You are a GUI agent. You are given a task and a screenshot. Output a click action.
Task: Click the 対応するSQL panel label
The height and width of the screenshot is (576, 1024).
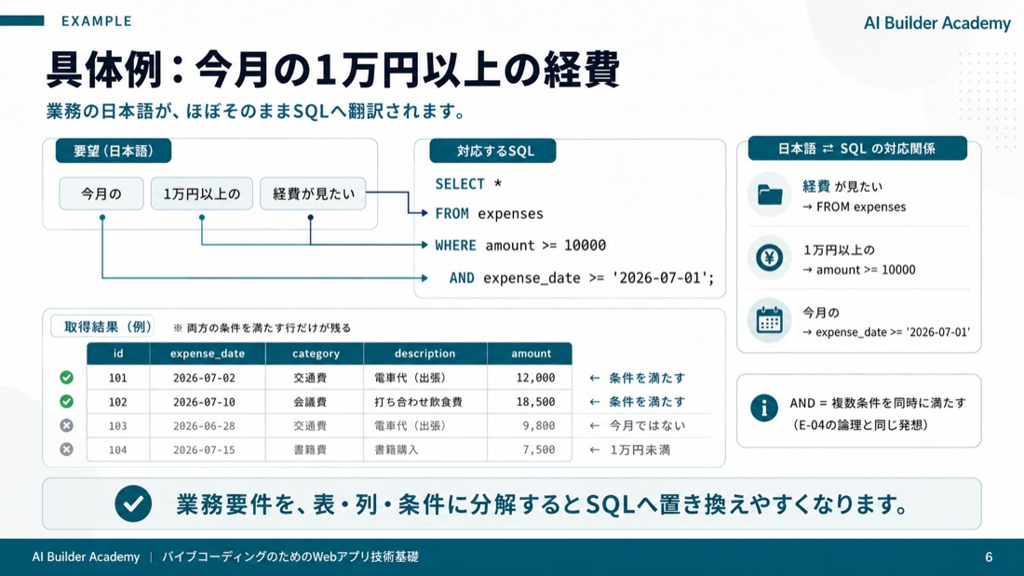tap(493, 151)
